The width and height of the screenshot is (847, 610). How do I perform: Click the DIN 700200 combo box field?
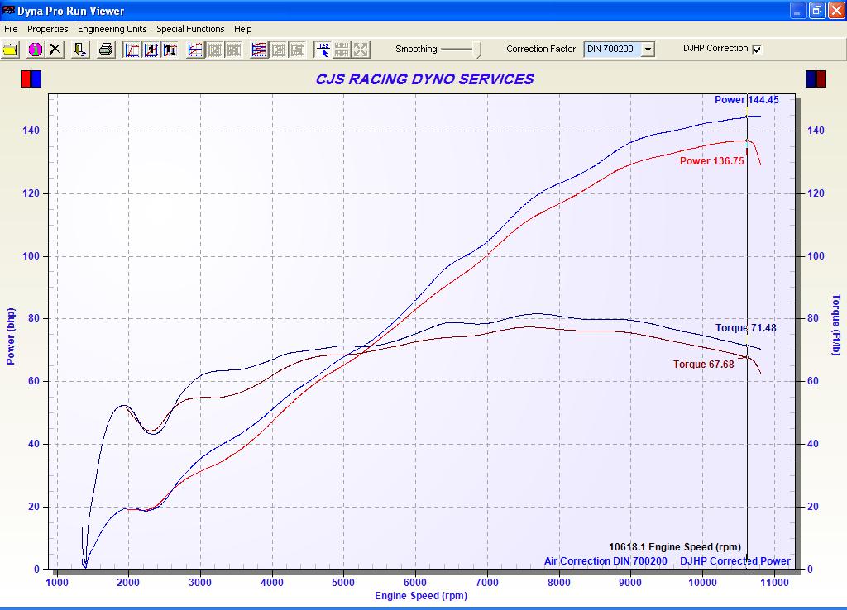[610, 50]
